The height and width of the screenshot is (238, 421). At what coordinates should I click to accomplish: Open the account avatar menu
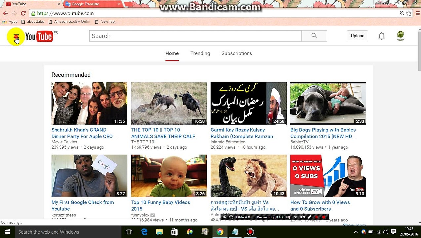coord(401,36)
